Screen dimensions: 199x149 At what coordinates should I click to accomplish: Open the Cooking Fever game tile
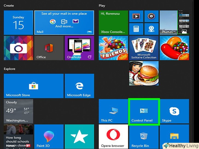pyautogui.click(x=144, y=73)
